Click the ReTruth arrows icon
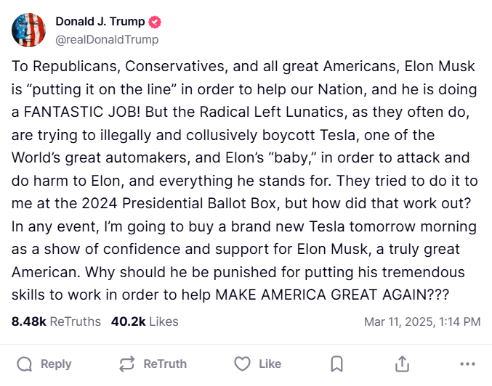This screenshot has width=492, height=386. [x=127, y=364]
